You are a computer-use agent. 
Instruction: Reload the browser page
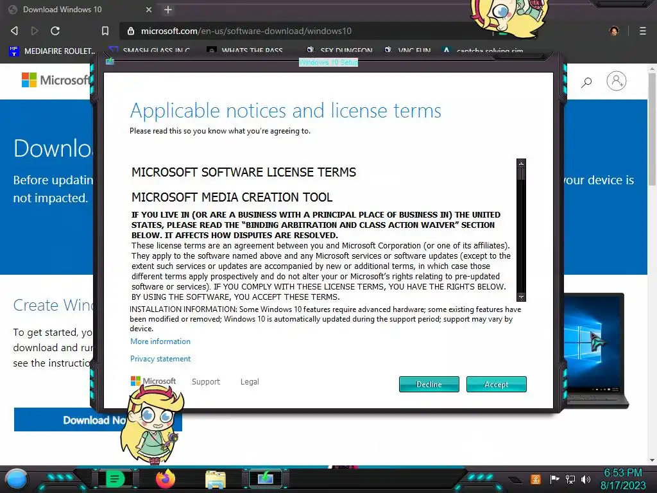point(55,31)
